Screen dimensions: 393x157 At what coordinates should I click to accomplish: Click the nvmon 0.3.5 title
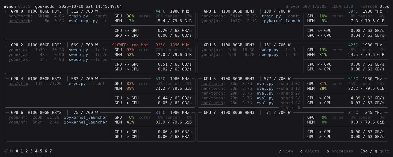[x=17, y=6]
